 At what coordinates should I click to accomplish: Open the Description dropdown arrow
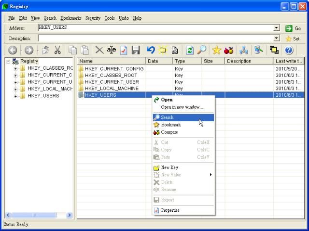(277, 38)
